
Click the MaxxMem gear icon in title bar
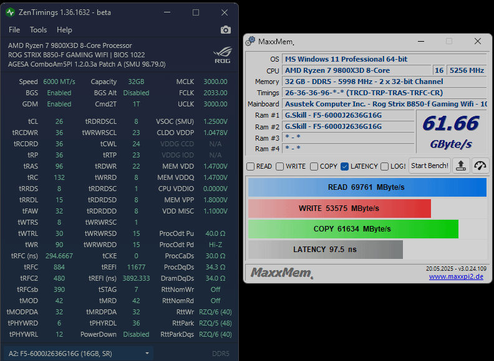click(x=251, y=41)
